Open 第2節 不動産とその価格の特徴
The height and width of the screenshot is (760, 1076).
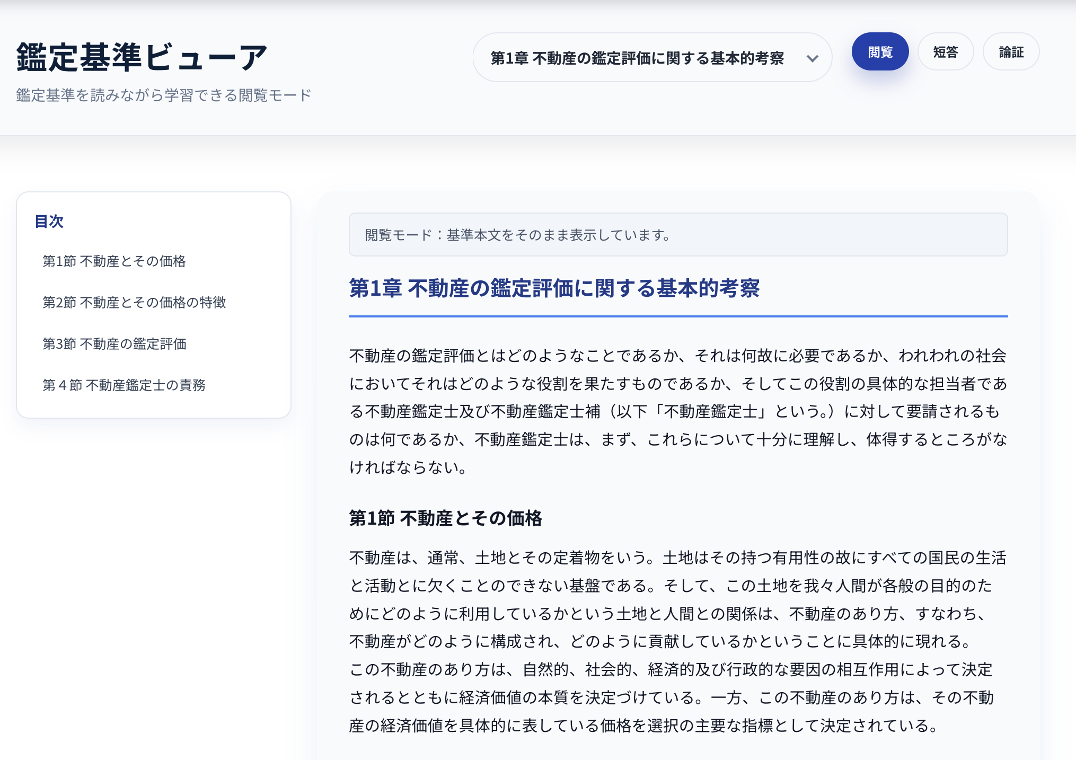tap(135, 303)
